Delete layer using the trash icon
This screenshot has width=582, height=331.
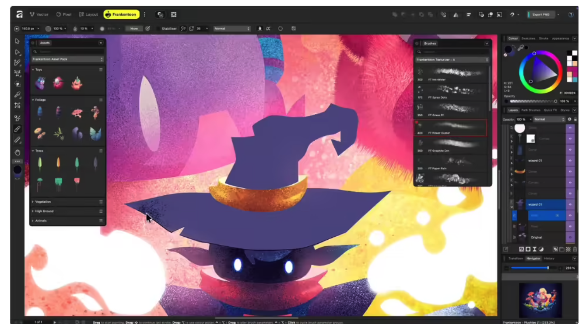click(575, 249)
